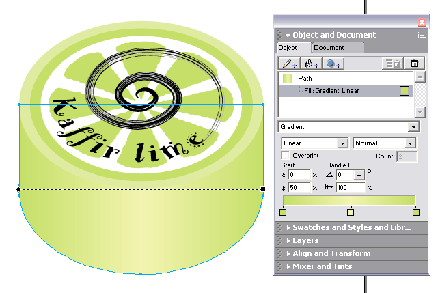Screen dimensions: 438x293
Task: Click the handle length percent field
Action: click(351, 187)
